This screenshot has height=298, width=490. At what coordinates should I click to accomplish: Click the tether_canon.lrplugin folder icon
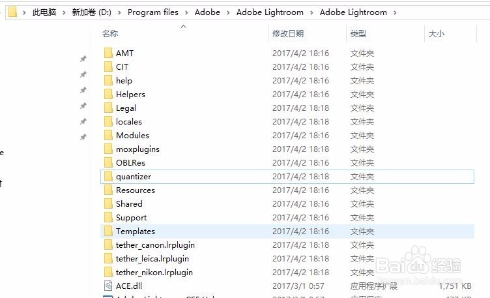point(108,245)
